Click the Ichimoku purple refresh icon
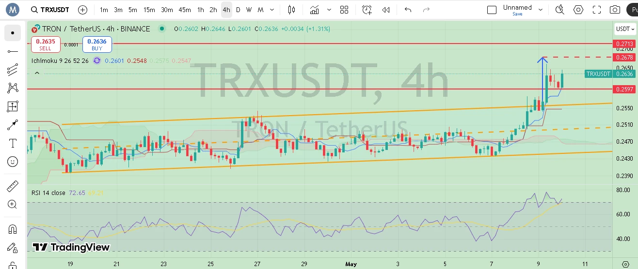Image resolution: width=638 pixels, height=269 pixels. click(96, 61)
